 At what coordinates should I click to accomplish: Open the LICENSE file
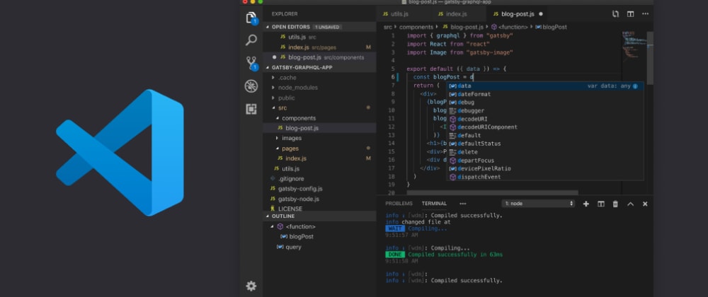[x=319, y=209]
